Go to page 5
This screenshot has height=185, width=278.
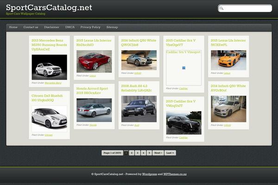coord(149,153)
